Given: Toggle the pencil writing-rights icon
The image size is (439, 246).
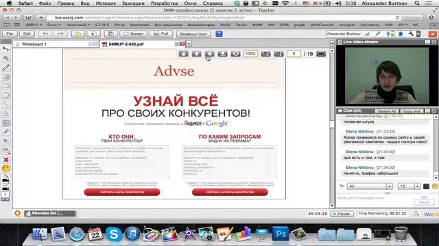Looking at the screenshot, I should (378, 33).
